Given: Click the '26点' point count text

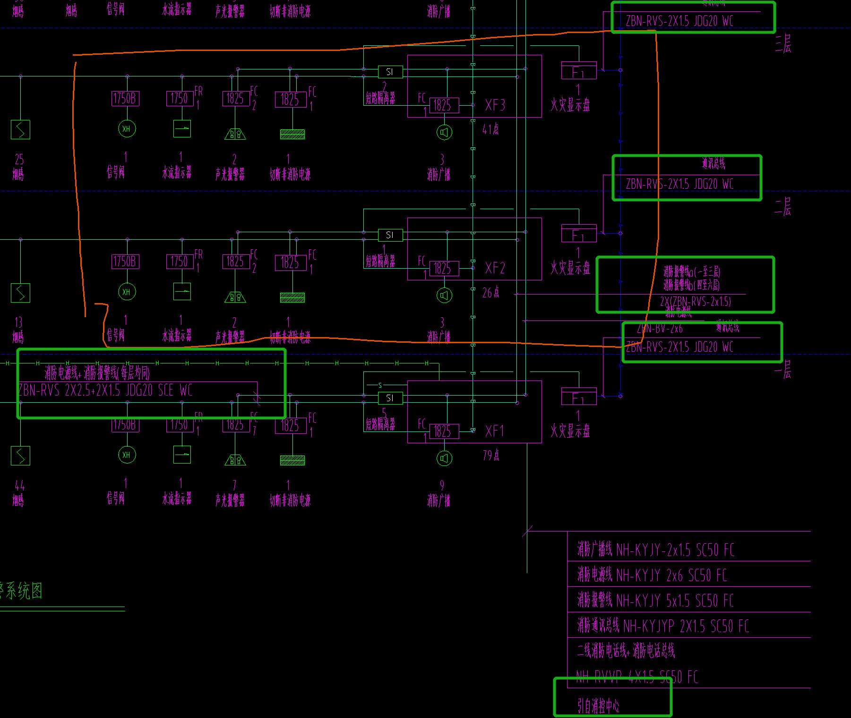Looking at the screenshot, I should point(490,293).
